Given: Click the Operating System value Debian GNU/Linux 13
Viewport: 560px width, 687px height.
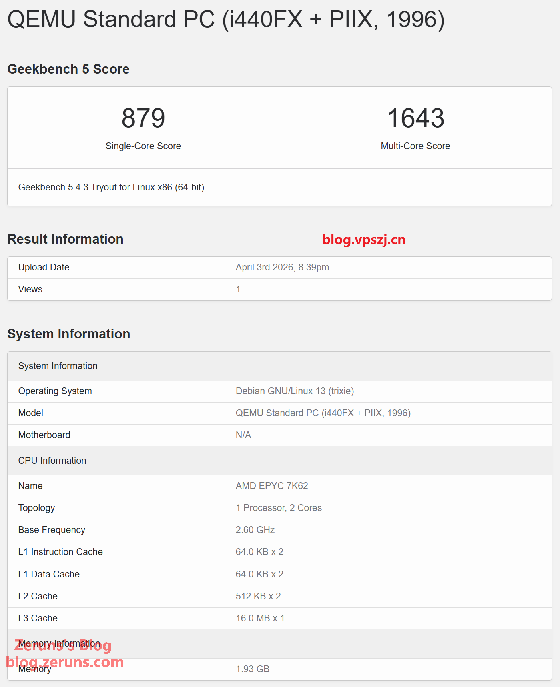Looking at the screenshot, I should 295,391.
